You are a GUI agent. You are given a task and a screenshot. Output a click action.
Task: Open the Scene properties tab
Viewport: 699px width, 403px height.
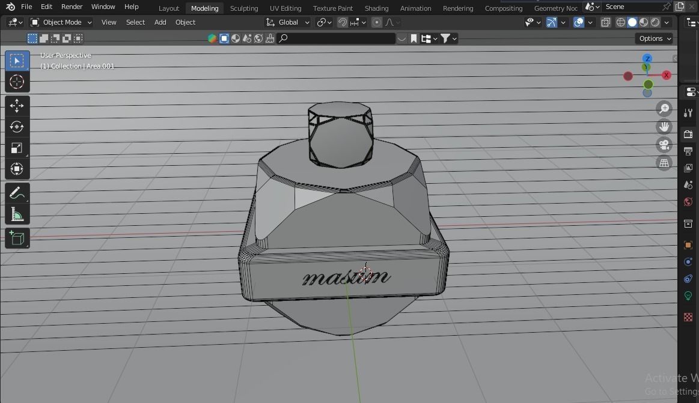pyautogui.click(x=688, y=185)
